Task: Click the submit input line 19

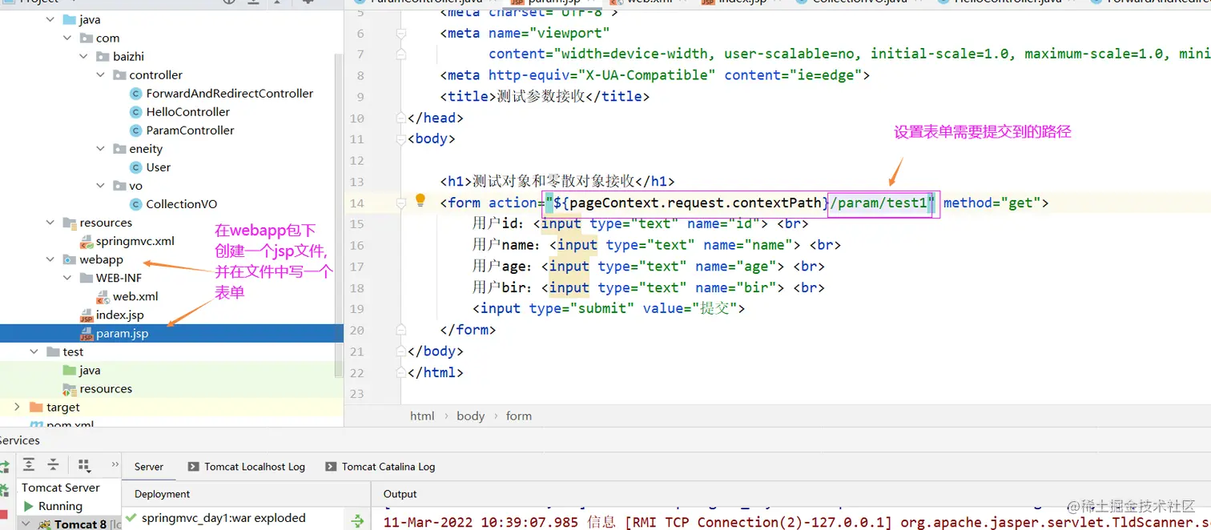Action: point(609,309)
